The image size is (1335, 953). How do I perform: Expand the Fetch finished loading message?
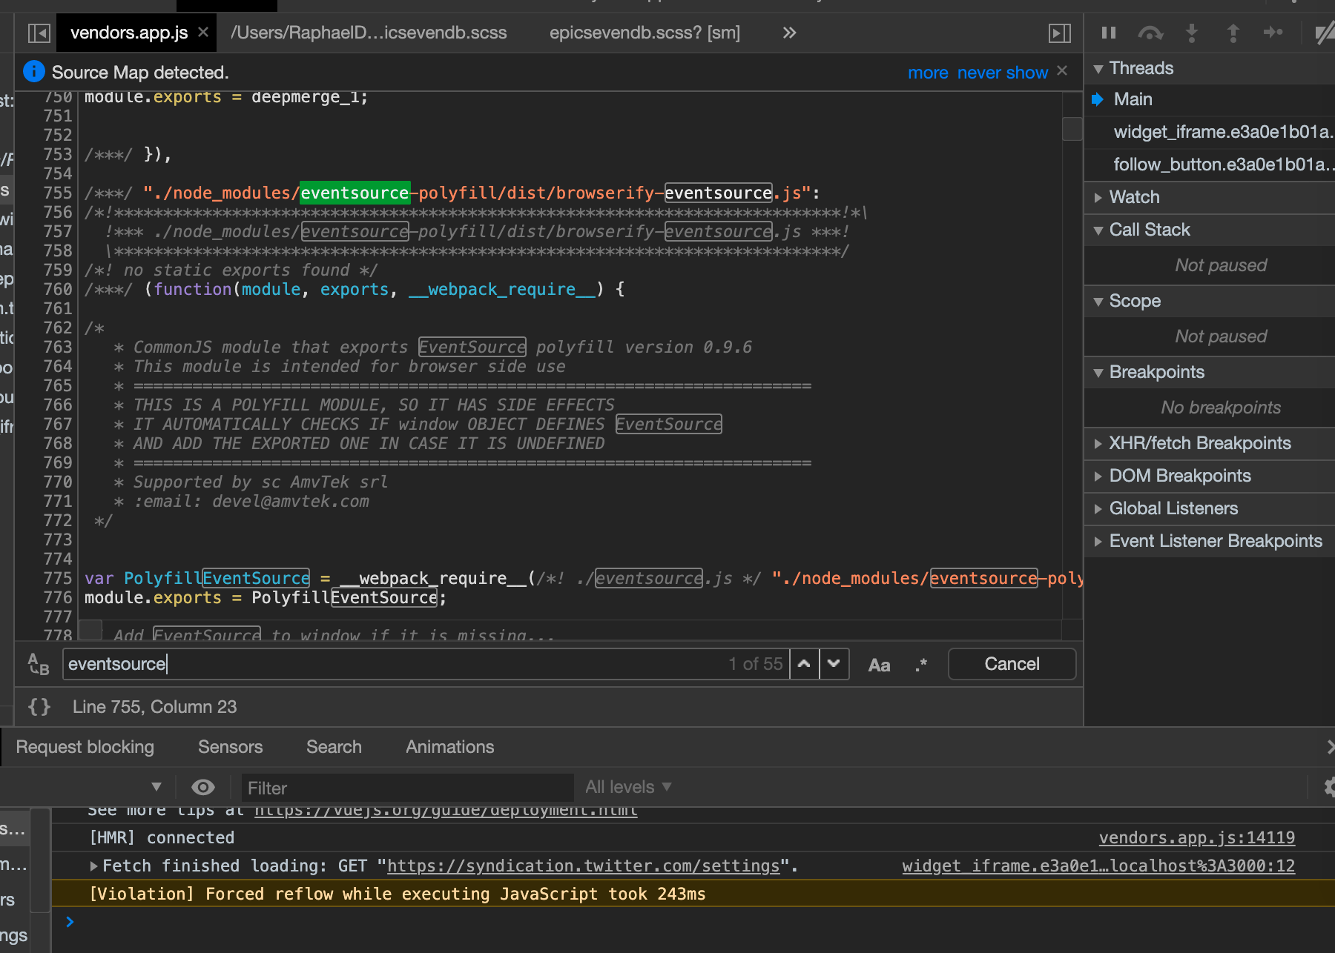click(93, 866)
